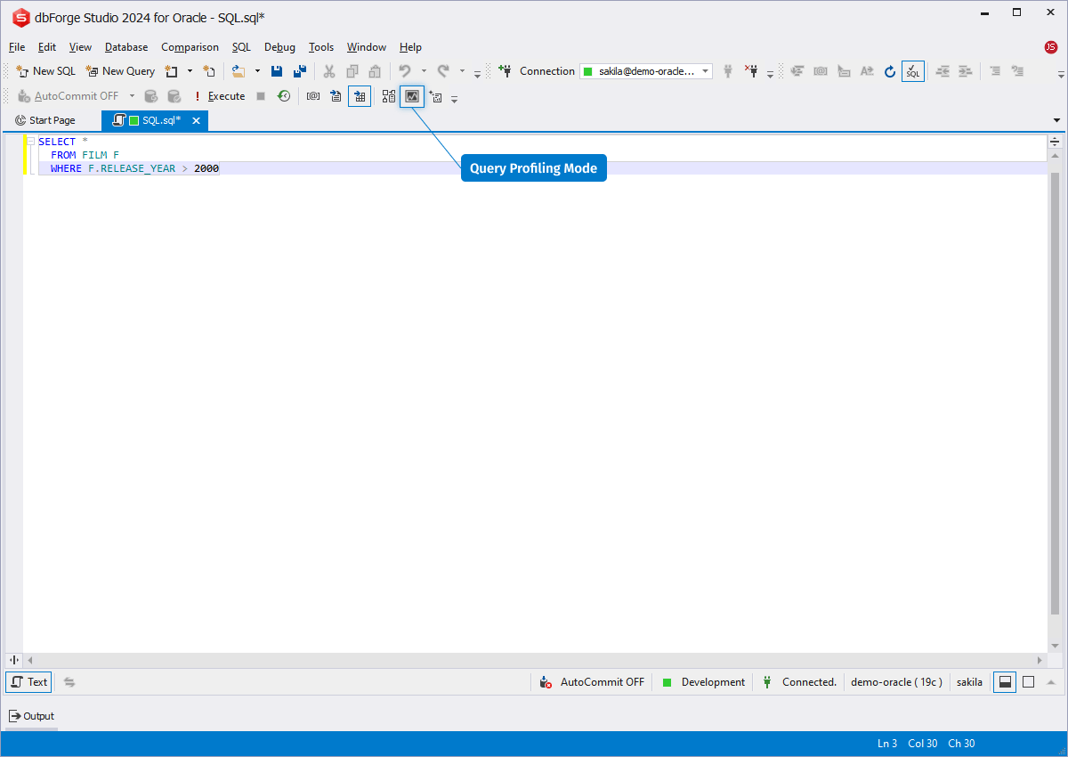Click the new project icon with star
The height and width of the screenshot is (757, 1068).
pos(209,71)
